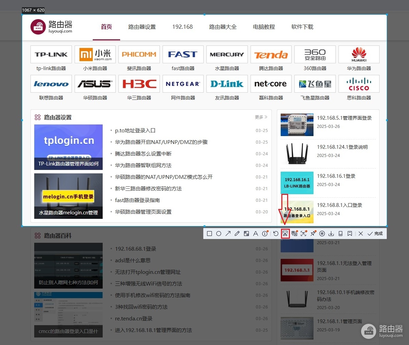The height and width of the screenshot is (345, 409).
Task: Click the ASUS brand logo
Action: [95, 84]
